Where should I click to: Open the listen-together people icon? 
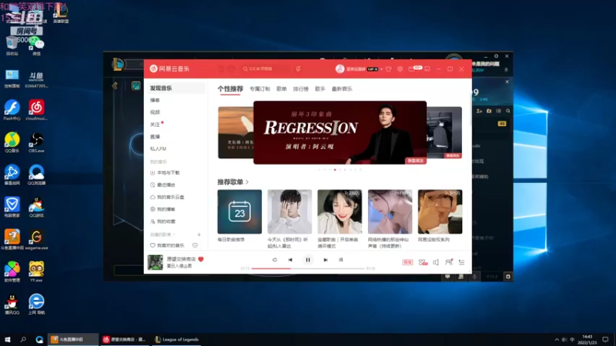pyautogui.click(x=449, y=262)
